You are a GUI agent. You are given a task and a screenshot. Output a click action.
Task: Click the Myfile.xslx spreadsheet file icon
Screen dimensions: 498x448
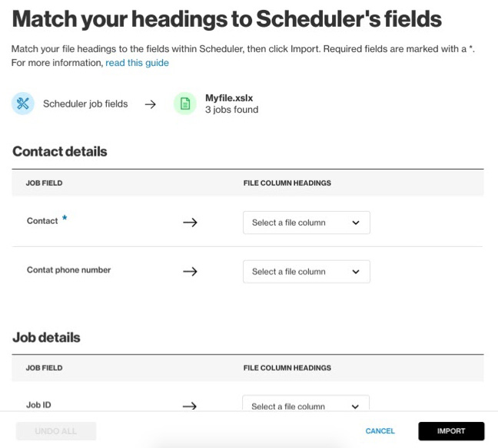(x=184, y=104)
